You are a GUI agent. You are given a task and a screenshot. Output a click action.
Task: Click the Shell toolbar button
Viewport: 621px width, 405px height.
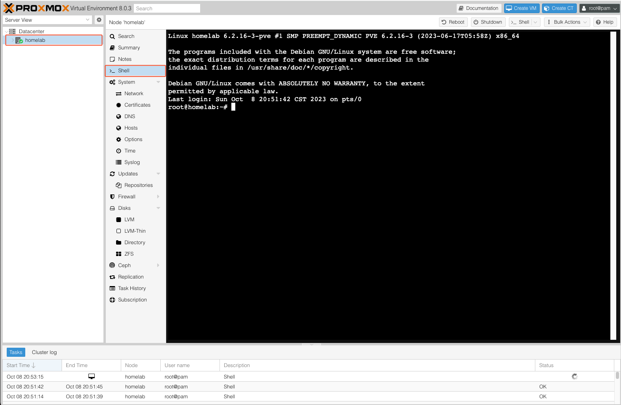coord(520,22)
